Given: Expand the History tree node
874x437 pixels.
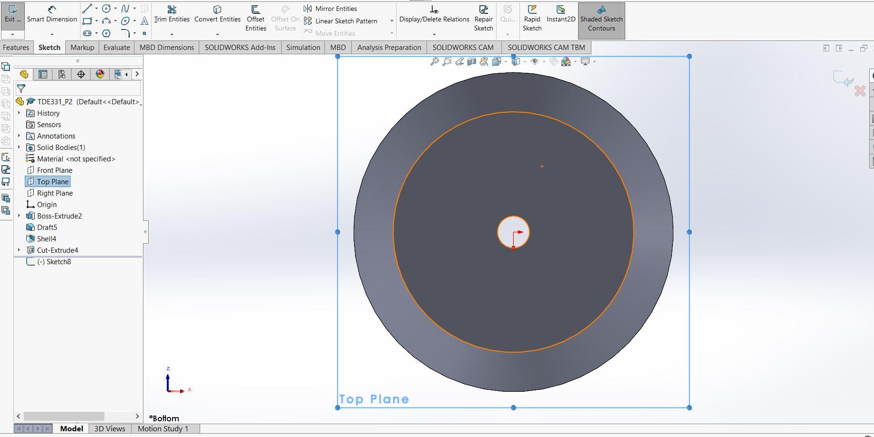Looking at the screenshot, I should click(x=19, y=113).
